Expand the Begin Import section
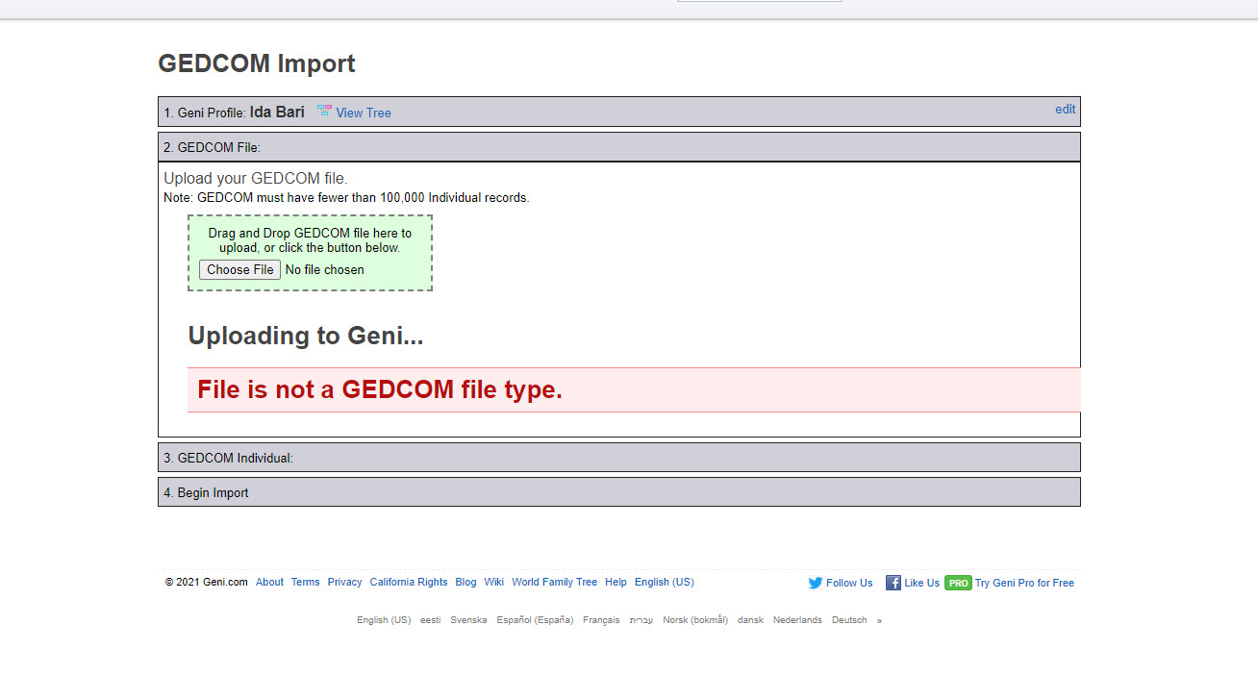This screenshot has width=1258, height=675. coord(618,492)
